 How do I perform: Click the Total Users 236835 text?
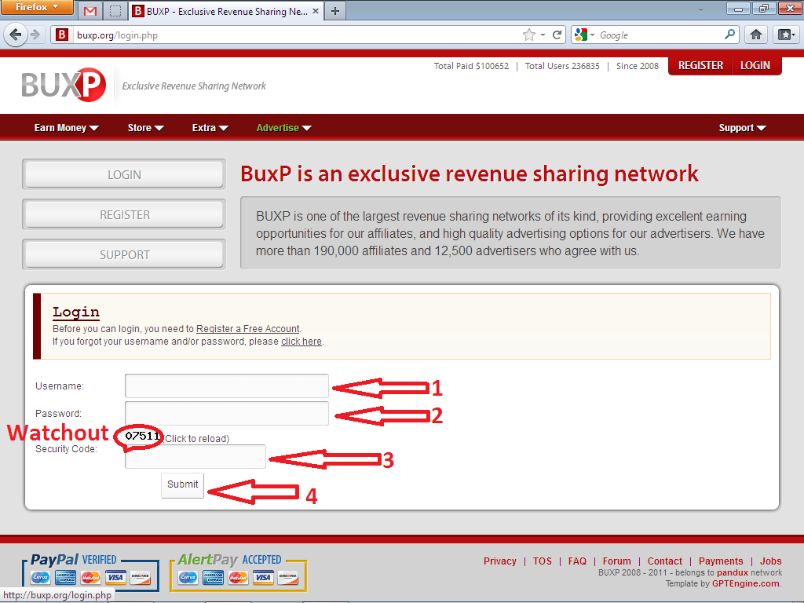click(562, 66)
